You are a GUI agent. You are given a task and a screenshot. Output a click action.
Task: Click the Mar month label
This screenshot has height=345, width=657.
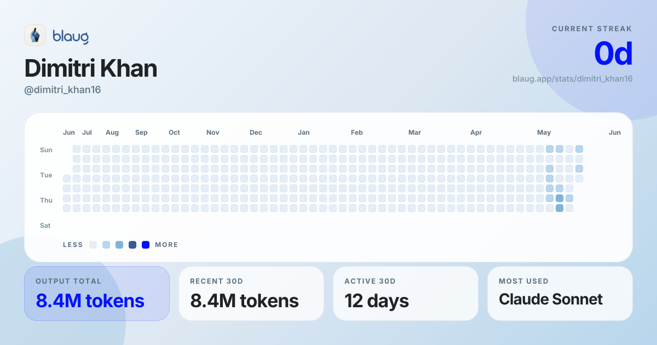(x=414, y=133)
